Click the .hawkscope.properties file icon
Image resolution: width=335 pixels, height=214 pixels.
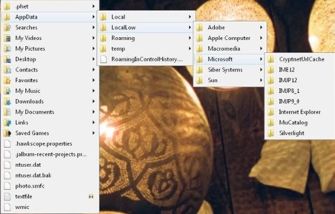coord(7,144)
